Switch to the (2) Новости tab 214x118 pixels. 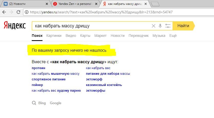click(x=26, y=4)
